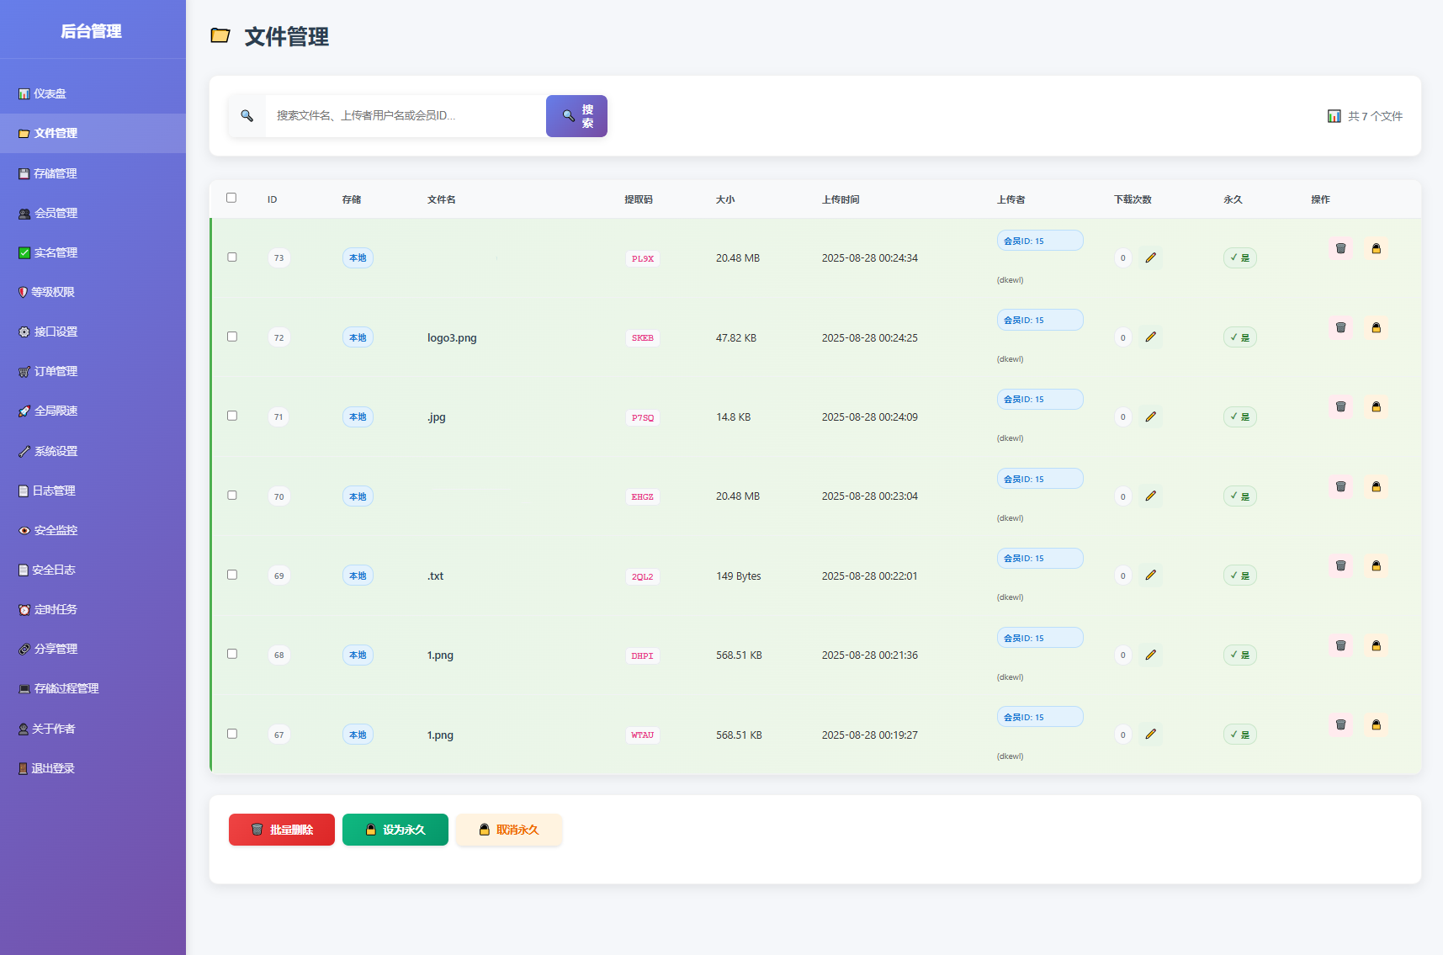Screen dimensions: 1443x955
Task: Check the checkbox for file ID 69
Action: tap(232, 575)
